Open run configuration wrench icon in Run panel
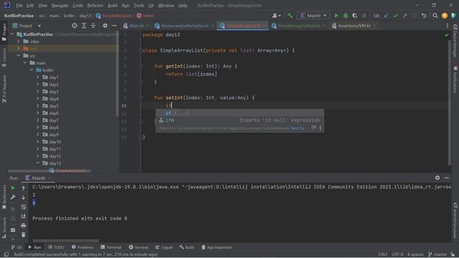The image size is (459, 258). click(x=13, y=198)
